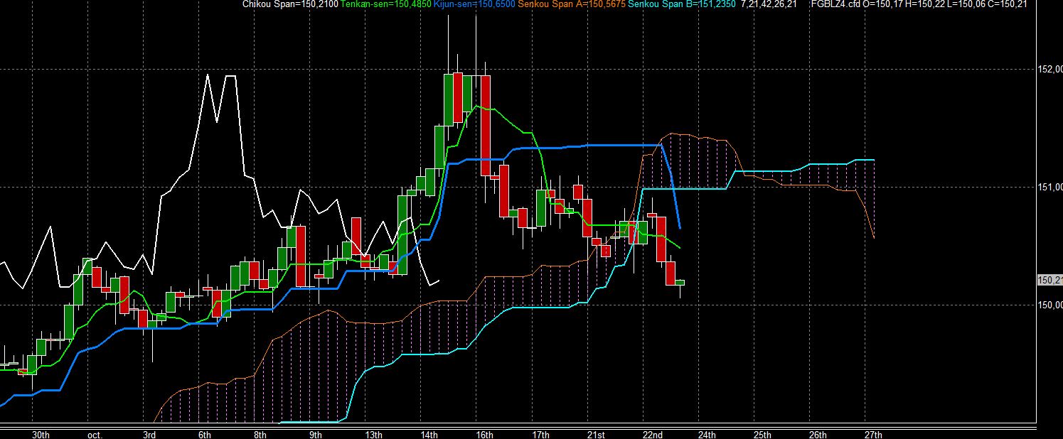
Task: Click the 152,00 price axis label
Action: click(x=1050, y=70)
